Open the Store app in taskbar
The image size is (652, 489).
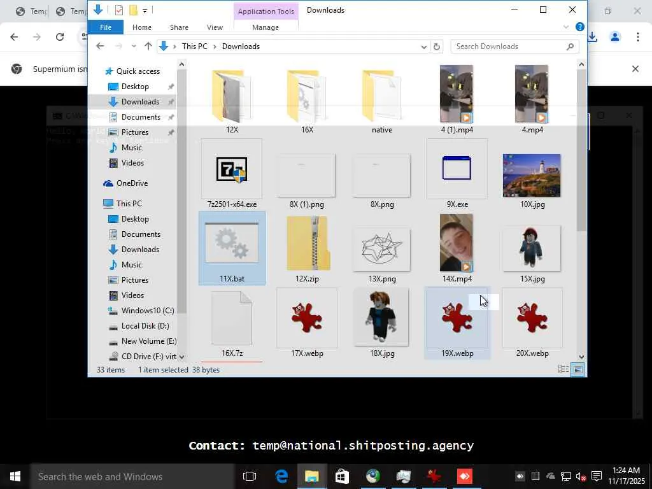click(x=342, y=476)
